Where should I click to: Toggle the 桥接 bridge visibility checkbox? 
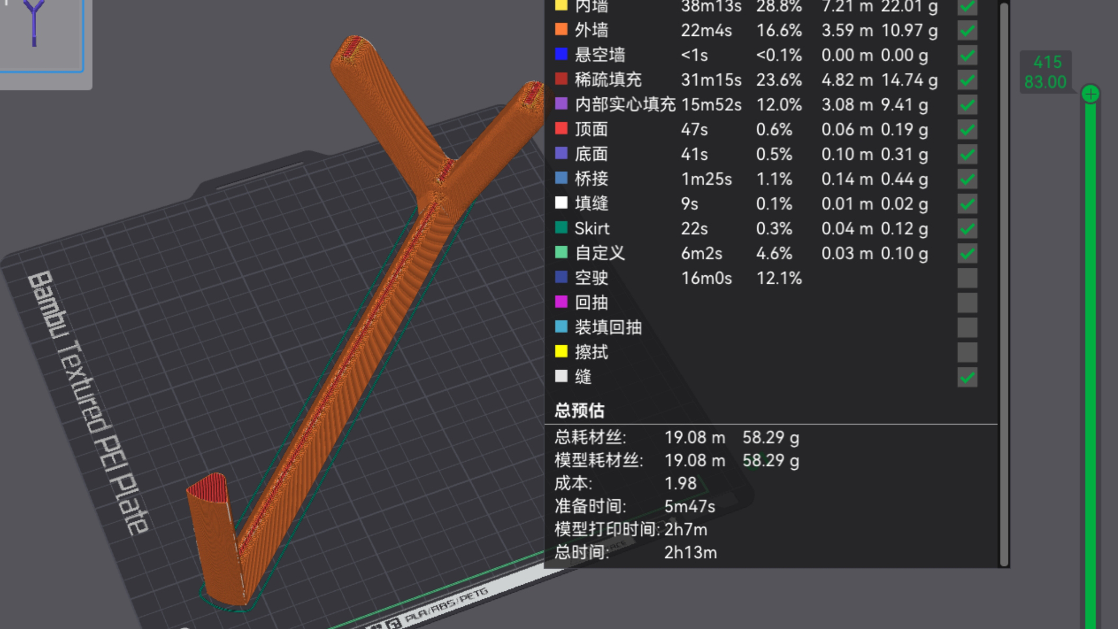pos(967,179)
